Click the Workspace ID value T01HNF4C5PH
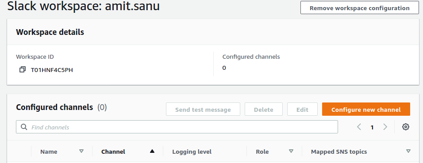Screen dimensions: 423x163 pos(52,70)
